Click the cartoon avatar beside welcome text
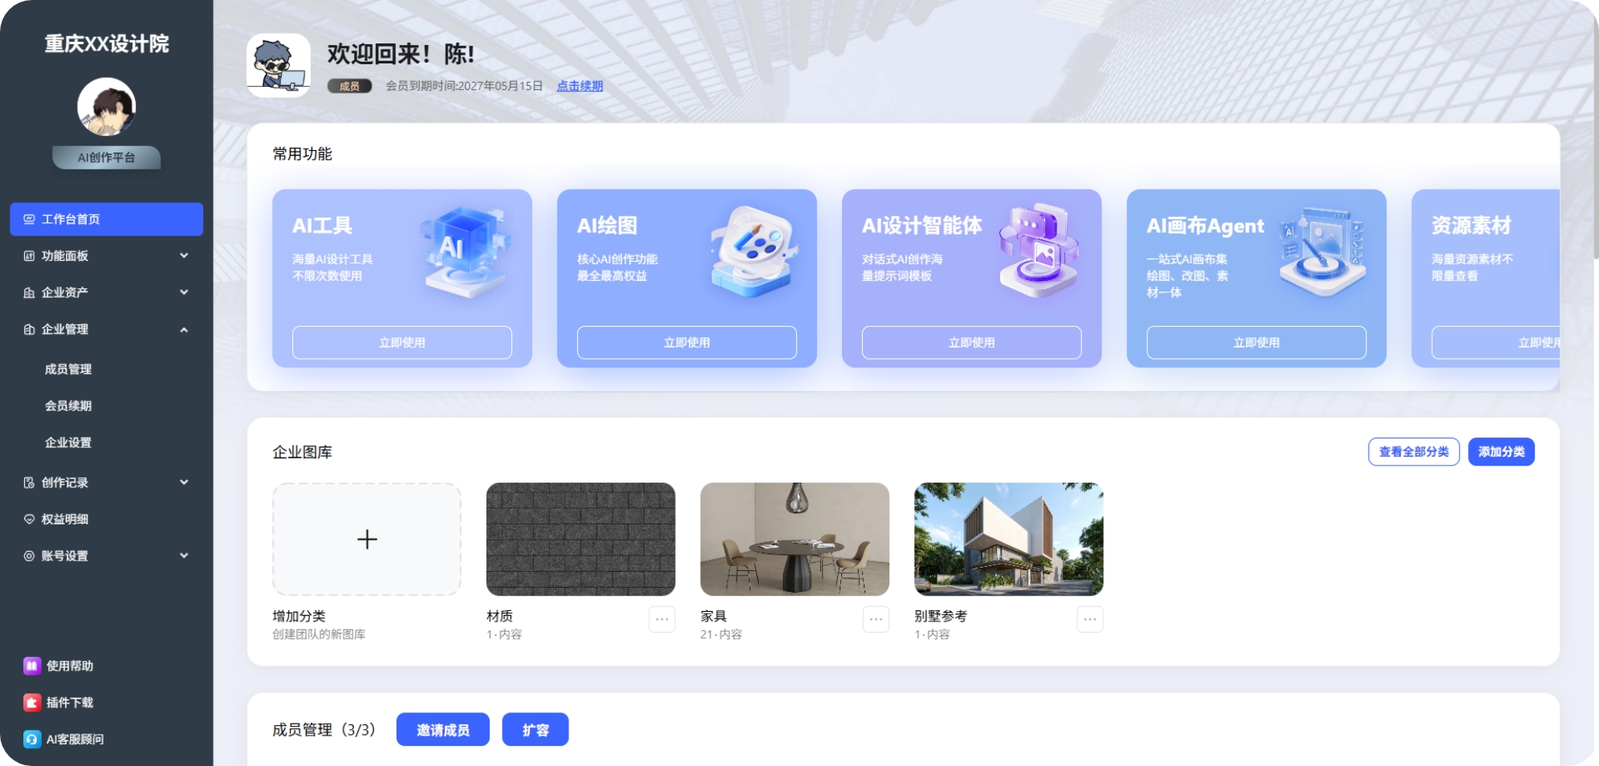1599x766 pixels. (279, 66)
